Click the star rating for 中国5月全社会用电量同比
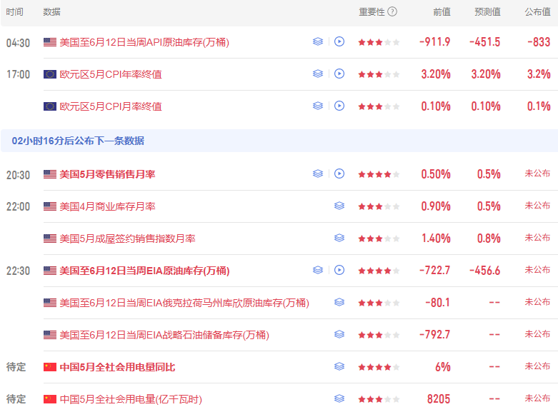This screenshot has height=412, width=558. click(379, 367)
